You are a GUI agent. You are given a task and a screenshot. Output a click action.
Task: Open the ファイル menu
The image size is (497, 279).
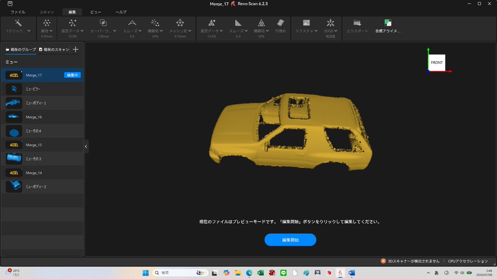(18, 12)
